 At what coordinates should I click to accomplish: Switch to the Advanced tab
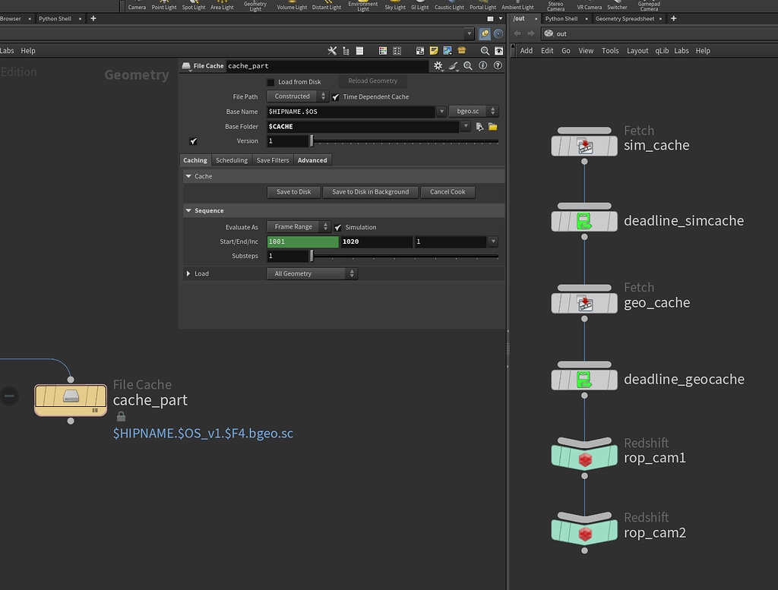312,159
